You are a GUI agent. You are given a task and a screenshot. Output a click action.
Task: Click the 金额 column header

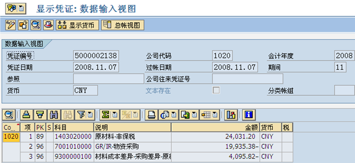(215, 128)
